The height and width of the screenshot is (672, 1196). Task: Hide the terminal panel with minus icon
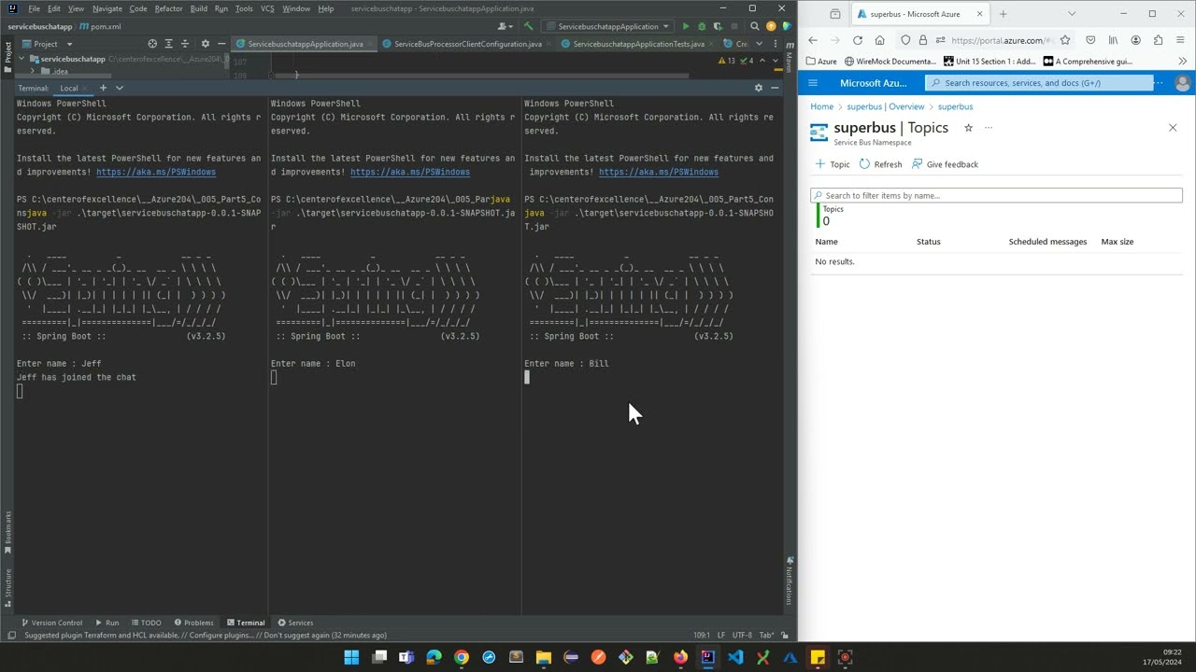pyautogui.click(x=775, y=88)
